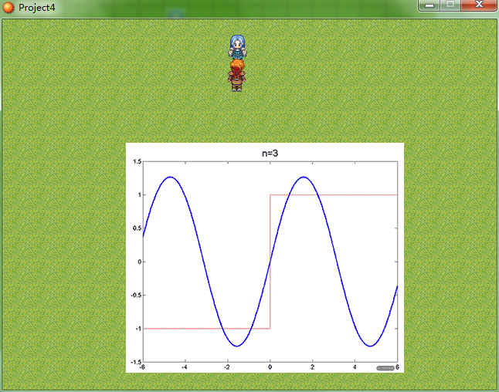The width and height of the screenshot is (499, 392).
Task: Click the red step line at y=1
Action: tap(334, 194)
